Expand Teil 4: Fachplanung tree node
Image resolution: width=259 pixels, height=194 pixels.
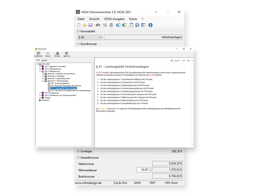pos(40,93)
